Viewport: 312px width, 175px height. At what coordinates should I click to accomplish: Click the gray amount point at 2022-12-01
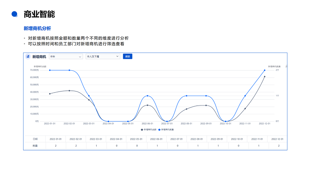click(264, 77)
